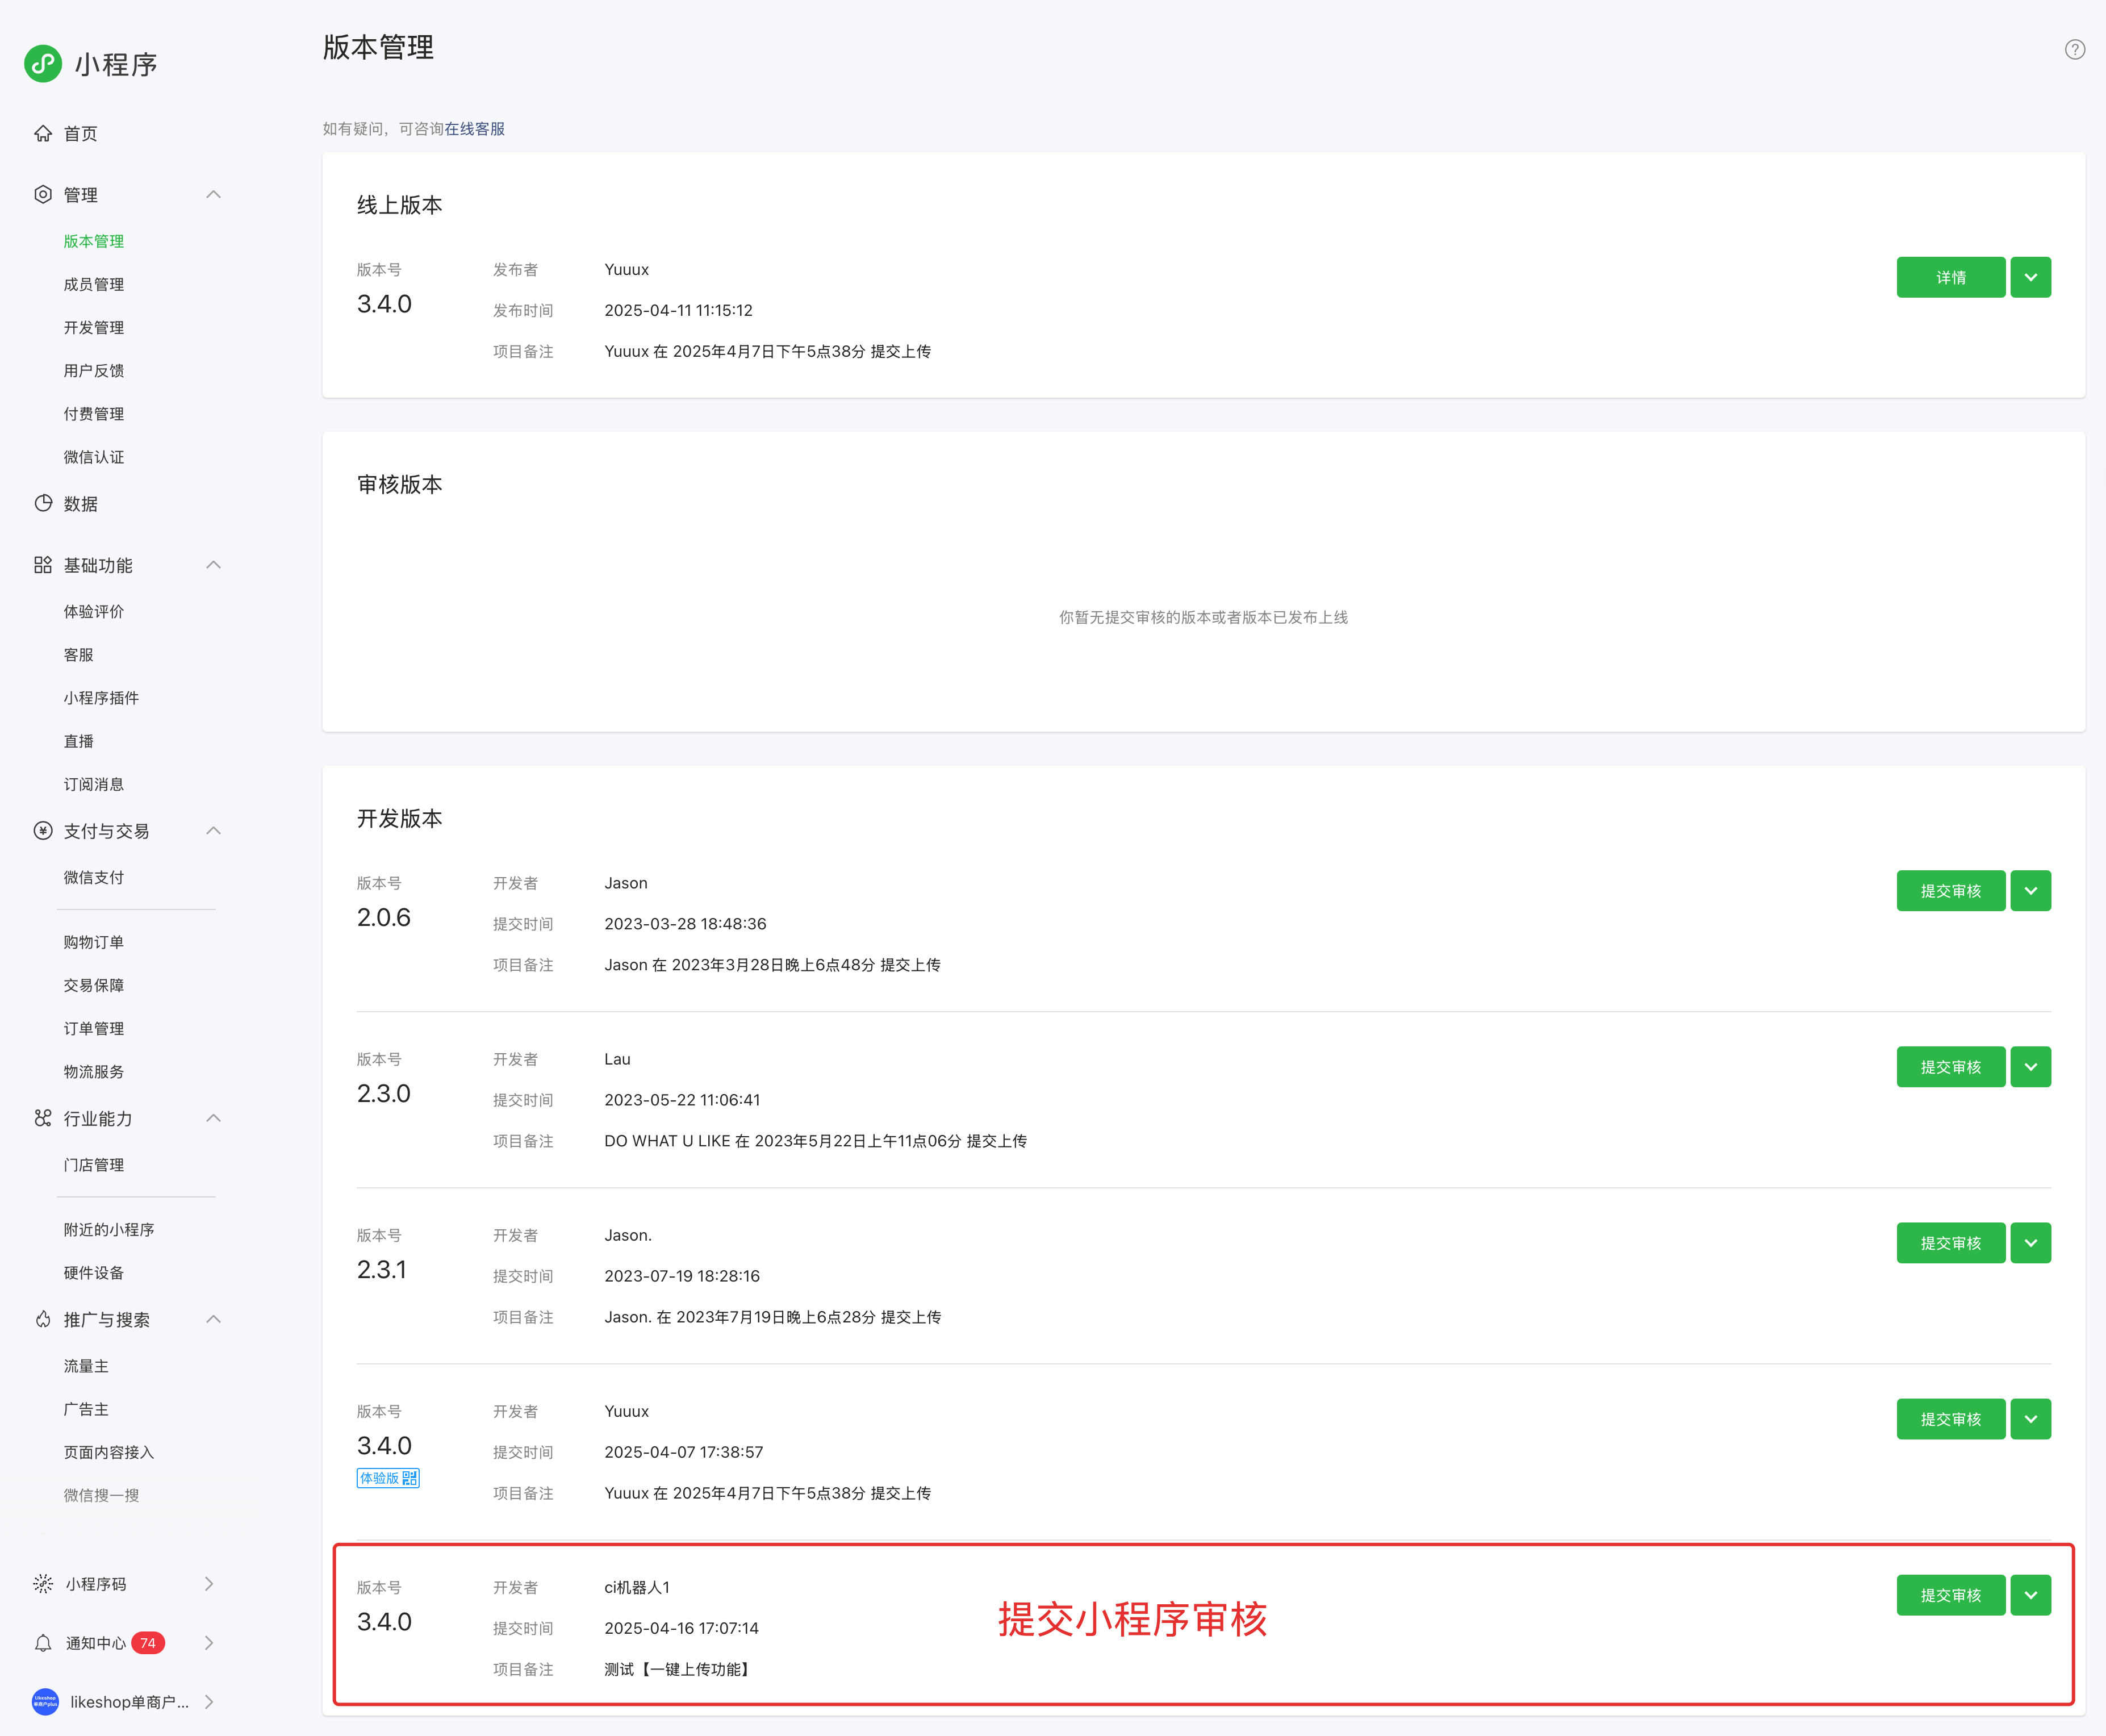Click the hexagon icon beside 管理
The height and width of the screenshot is (1736, 2106).
pos(43,194)
